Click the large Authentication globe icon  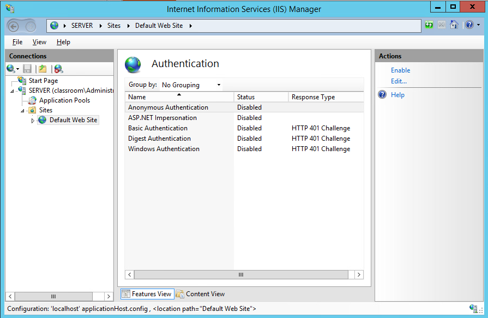coord(133,65)
